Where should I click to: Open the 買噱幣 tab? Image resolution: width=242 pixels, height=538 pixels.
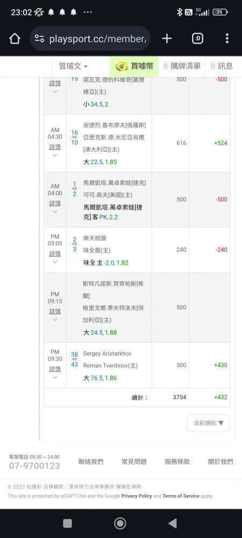(x=134, y=66)
